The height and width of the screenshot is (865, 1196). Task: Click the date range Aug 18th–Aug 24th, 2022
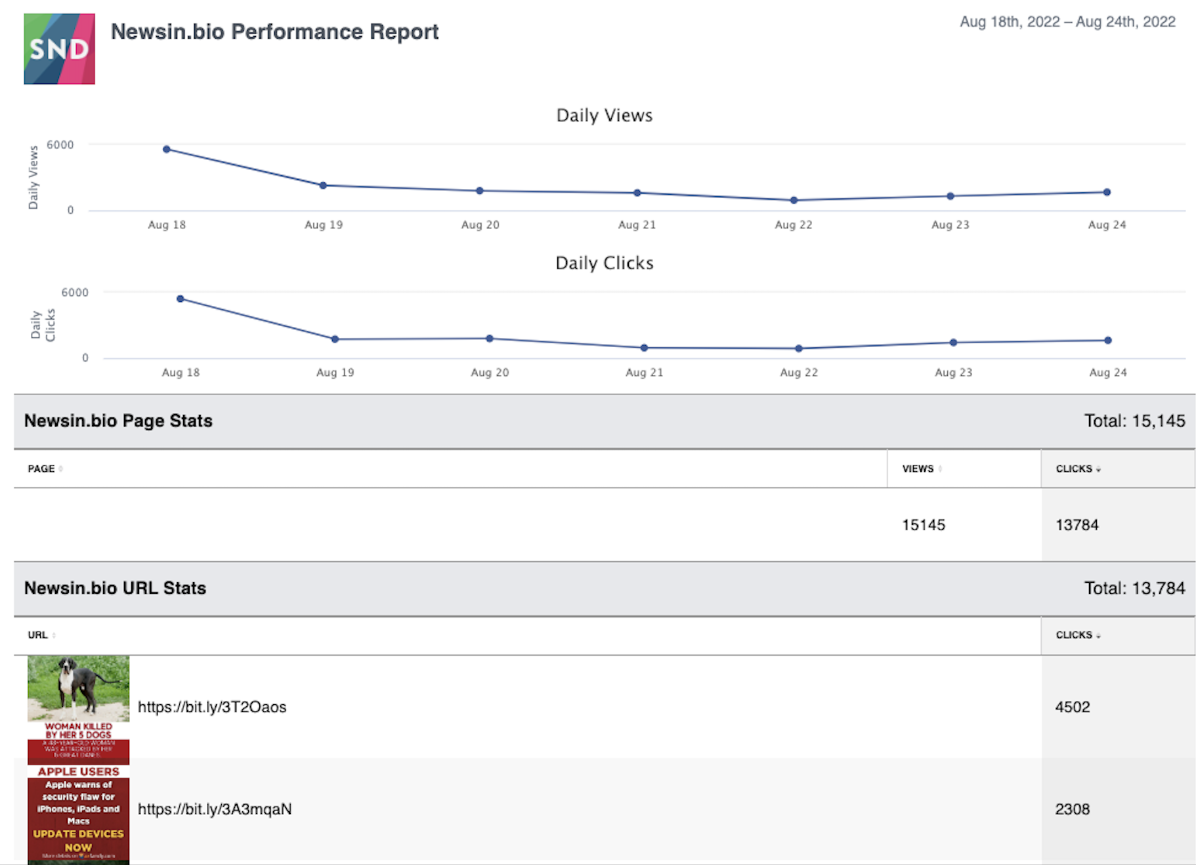click(1067, 22)
